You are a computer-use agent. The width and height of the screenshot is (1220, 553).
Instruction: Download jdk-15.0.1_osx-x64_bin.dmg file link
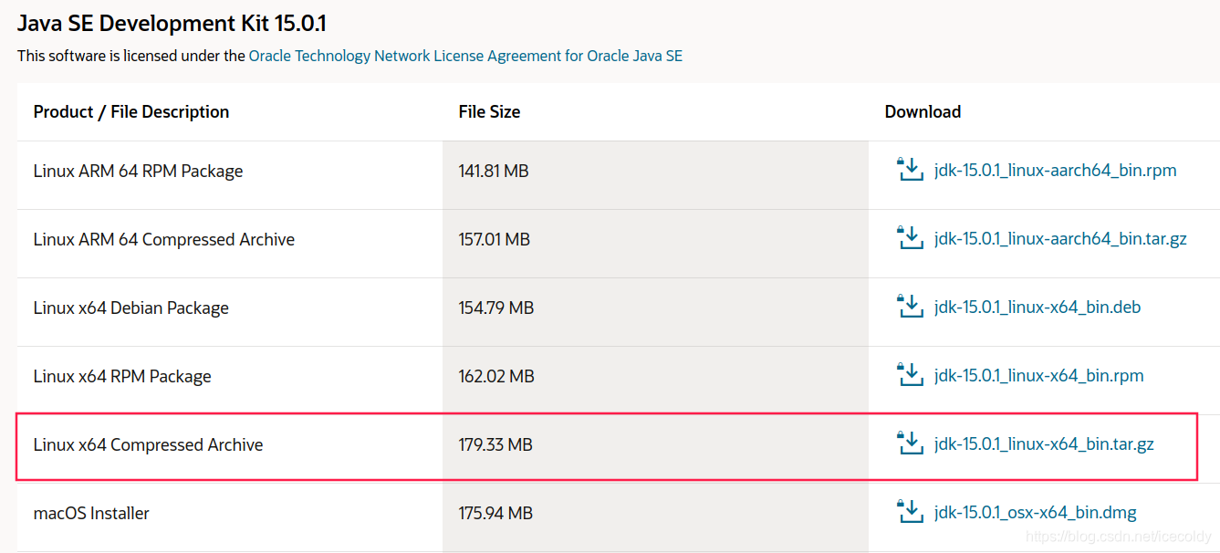(1036, 513)
